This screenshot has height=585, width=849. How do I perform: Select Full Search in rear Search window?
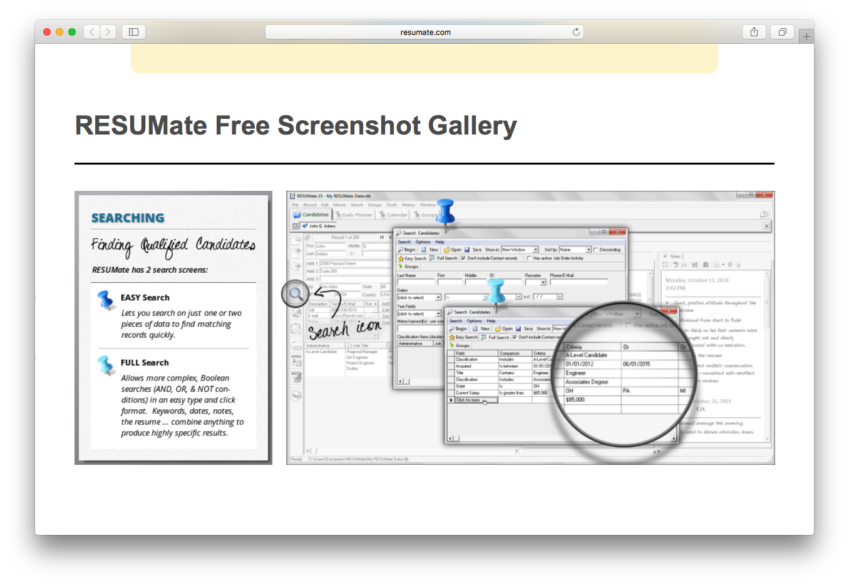coord(443,258)
